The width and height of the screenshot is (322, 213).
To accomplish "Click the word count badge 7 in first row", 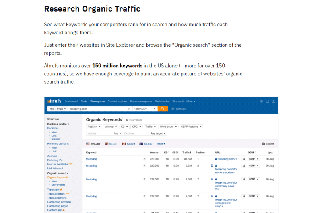I will point(144,159).
